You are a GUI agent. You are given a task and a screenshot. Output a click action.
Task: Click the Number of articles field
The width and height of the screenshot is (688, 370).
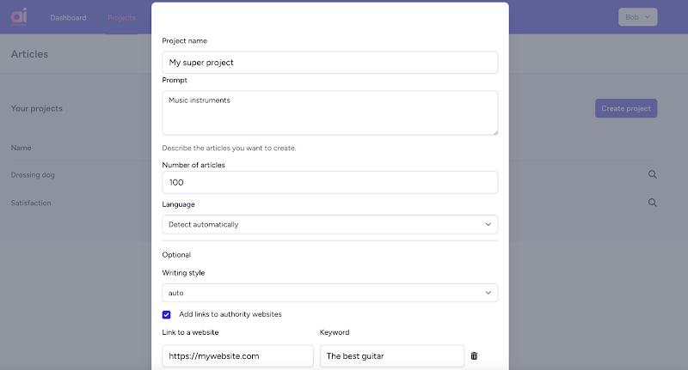click(x=329, y=182)
